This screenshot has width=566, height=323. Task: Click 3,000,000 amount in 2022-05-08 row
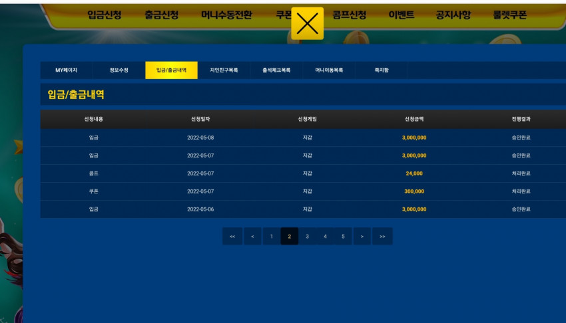point(414,138)
